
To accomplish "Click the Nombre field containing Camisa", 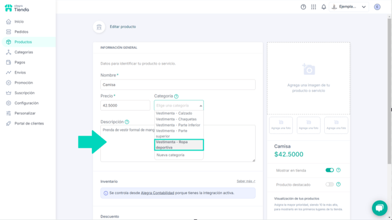I will pos(178,85).
